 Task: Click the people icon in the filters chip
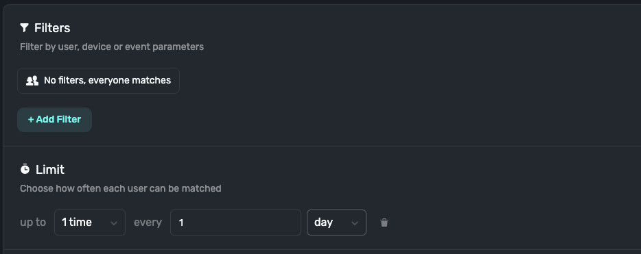click(x=32, y=80)
